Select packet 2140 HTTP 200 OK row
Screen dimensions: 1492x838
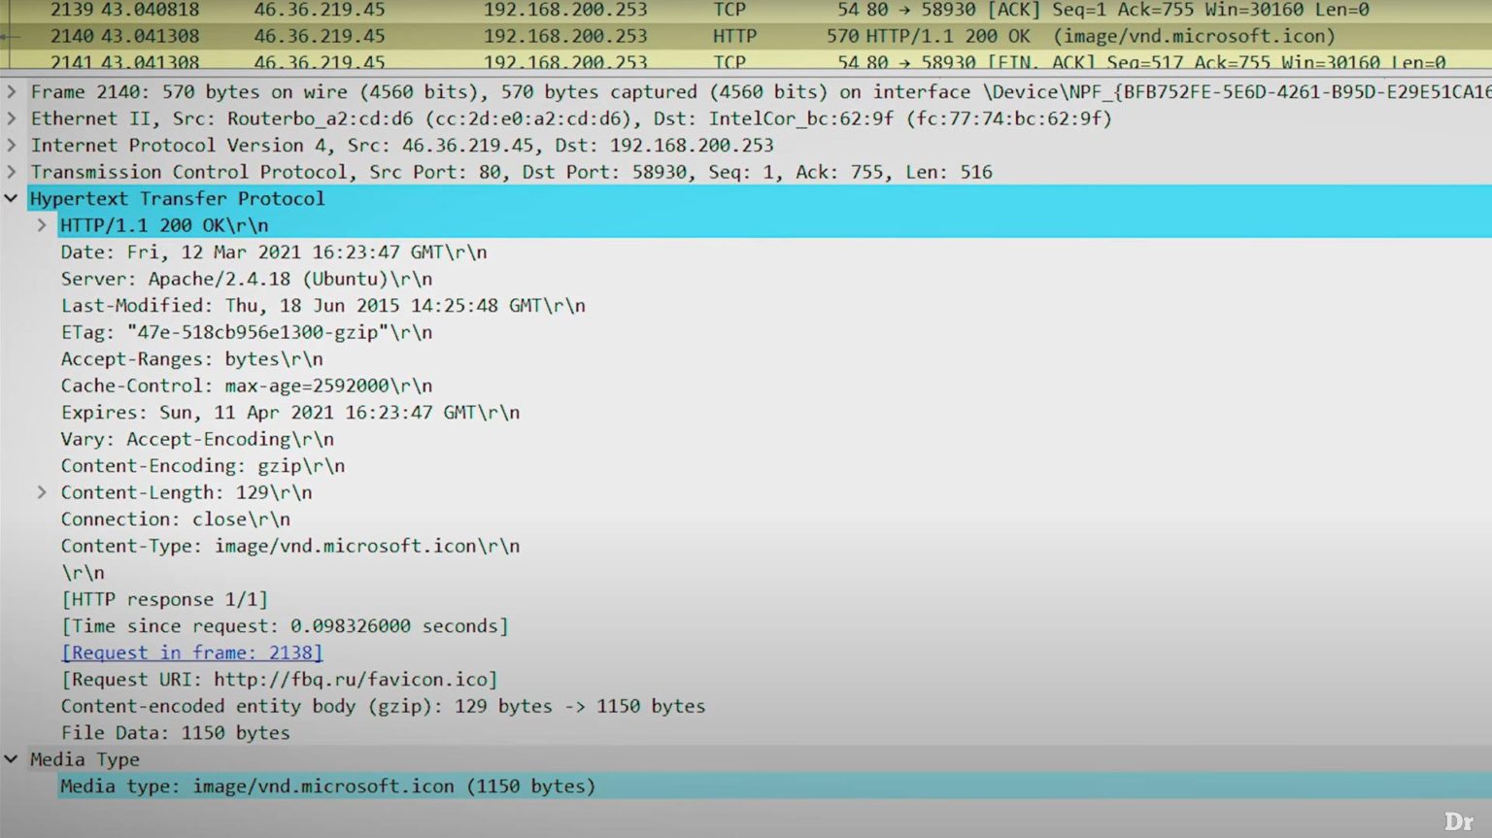(x=746, y=36)
